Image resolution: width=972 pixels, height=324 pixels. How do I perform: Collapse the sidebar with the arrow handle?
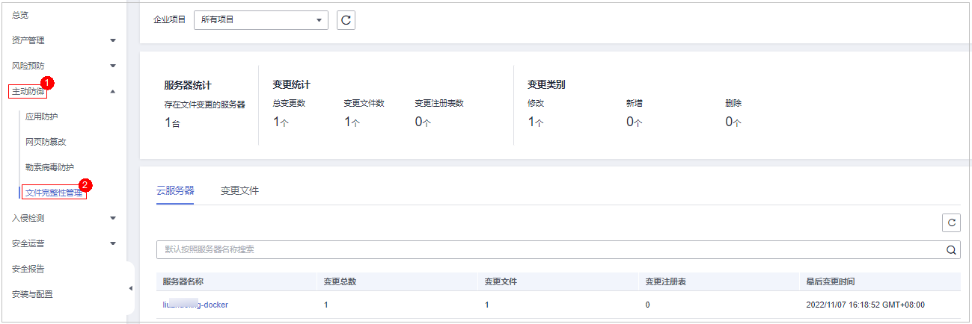pos(130,288)
